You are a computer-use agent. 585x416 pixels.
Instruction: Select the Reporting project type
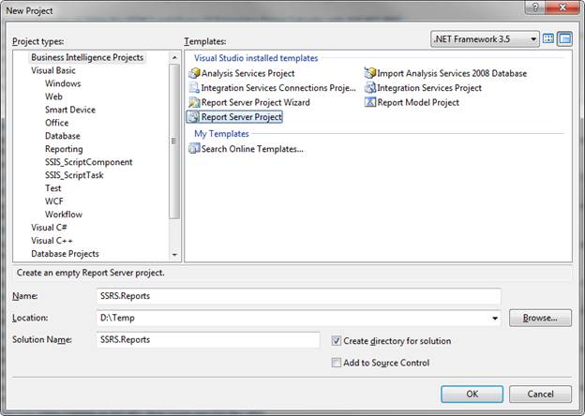click(x=64, y=149)
